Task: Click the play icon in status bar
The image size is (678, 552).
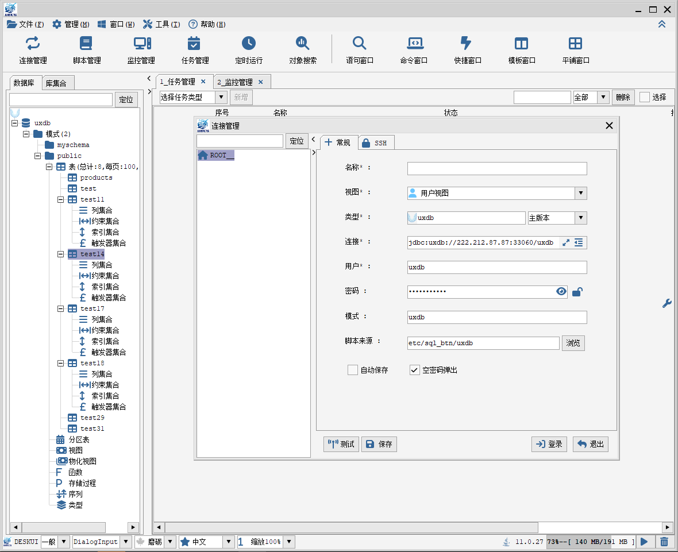Action: click(x=644, y=542)
